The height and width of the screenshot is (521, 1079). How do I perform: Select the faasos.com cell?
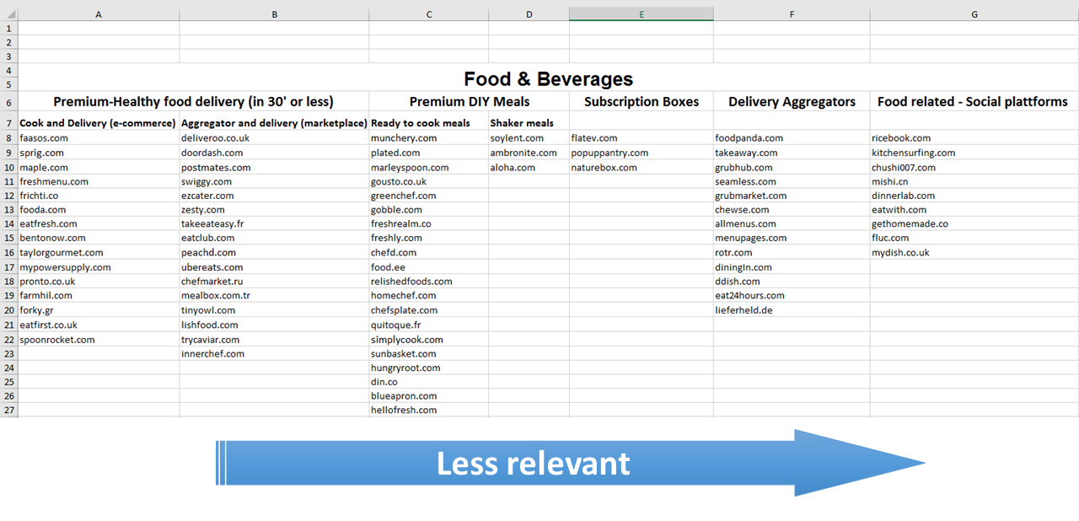pyautogui.click(x=99, y=138)
